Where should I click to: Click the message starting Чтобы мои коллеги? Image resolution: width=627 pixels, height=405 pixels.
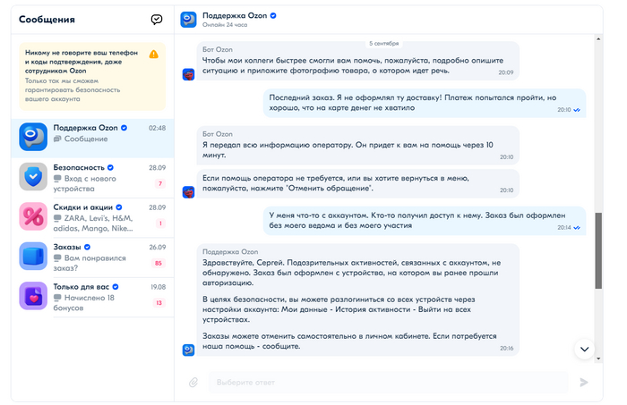coord(358,61)
